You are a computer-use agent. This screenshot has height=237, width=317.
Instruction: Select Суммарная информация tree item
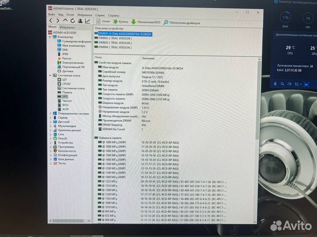(x=74, y=41)
